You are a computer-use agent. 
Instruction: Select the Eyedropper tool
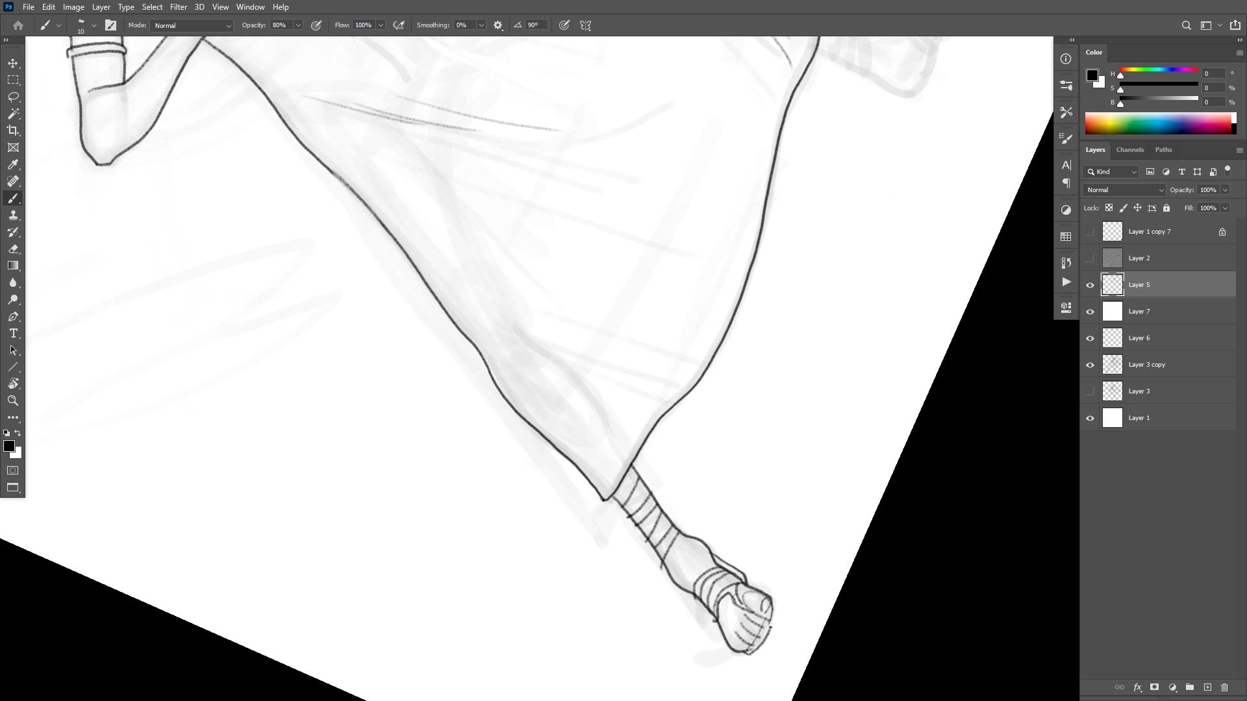(13, 164)
